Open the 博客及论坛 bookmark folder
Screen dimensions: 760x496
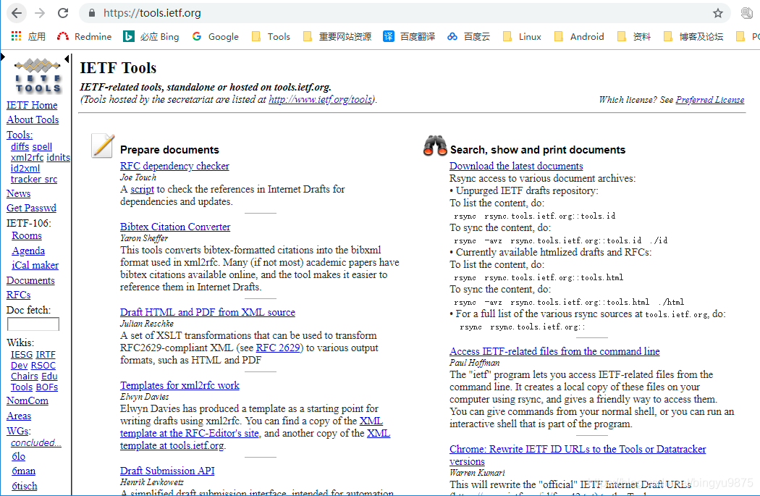point(693,36)
